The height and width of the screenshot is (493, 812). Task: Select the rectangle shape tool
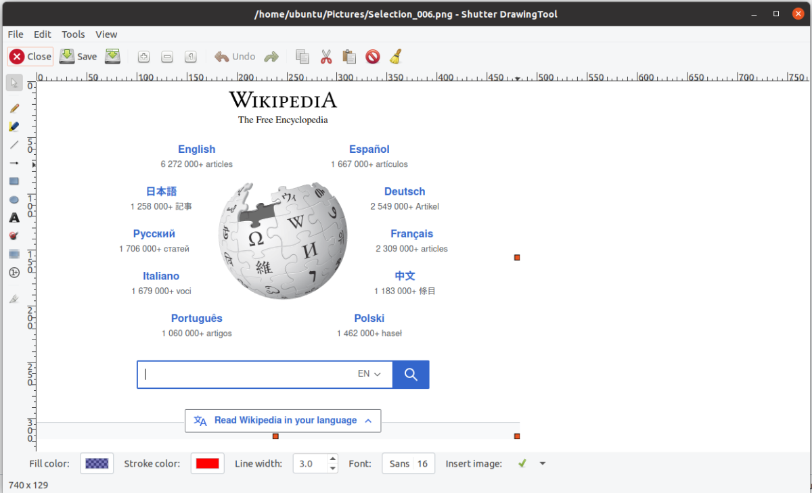14,181
